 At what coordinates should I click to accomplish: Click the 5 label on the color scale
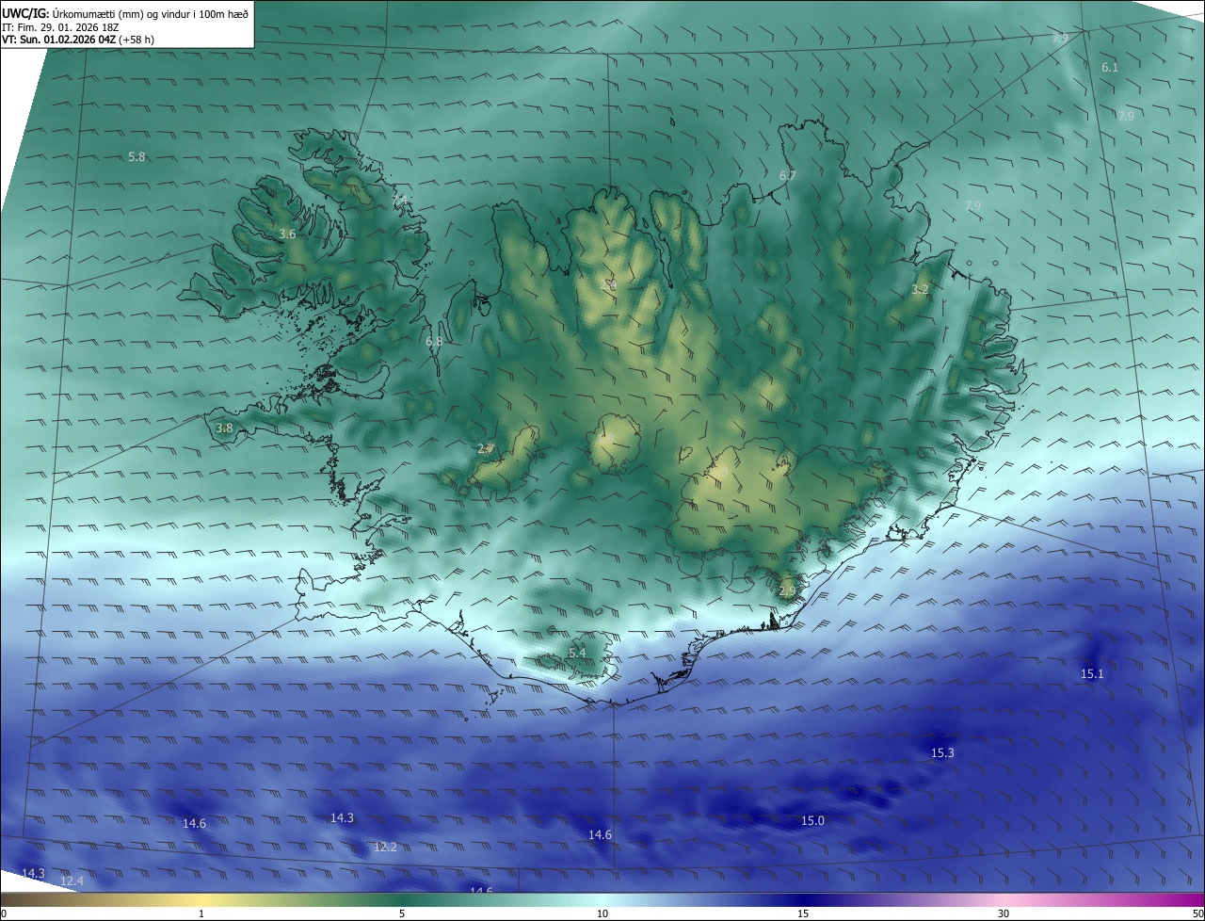coord(402,913)
